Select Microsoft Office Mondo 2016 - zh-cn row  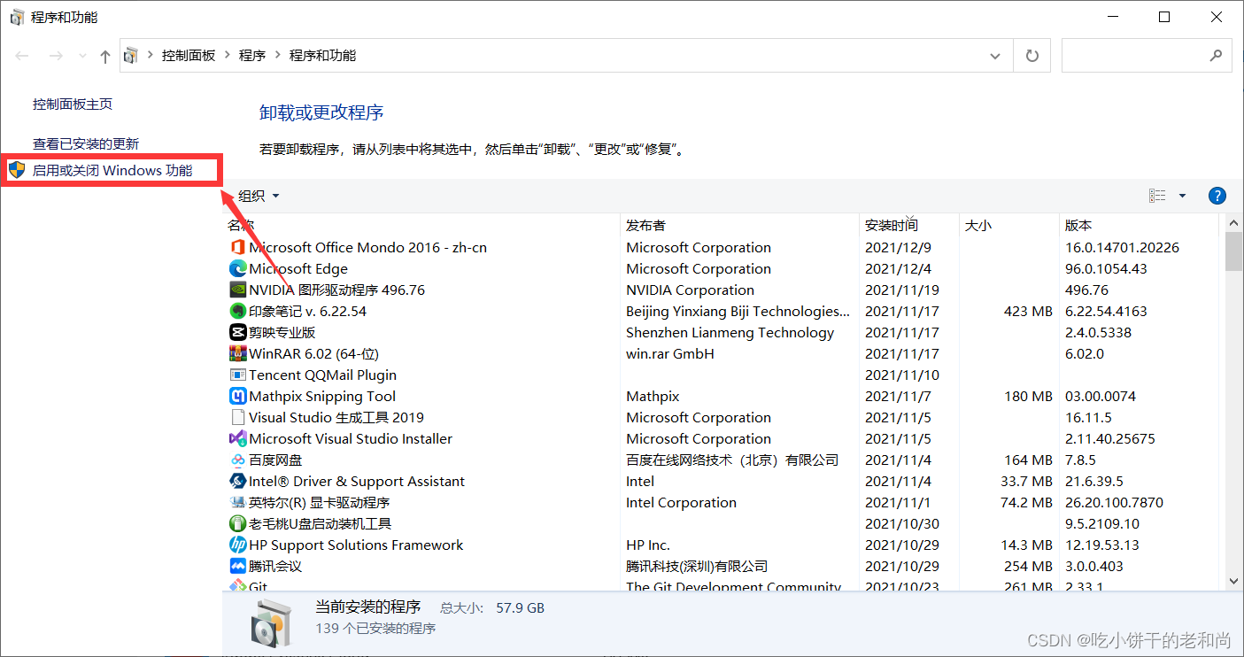click(x=722, y=247)
